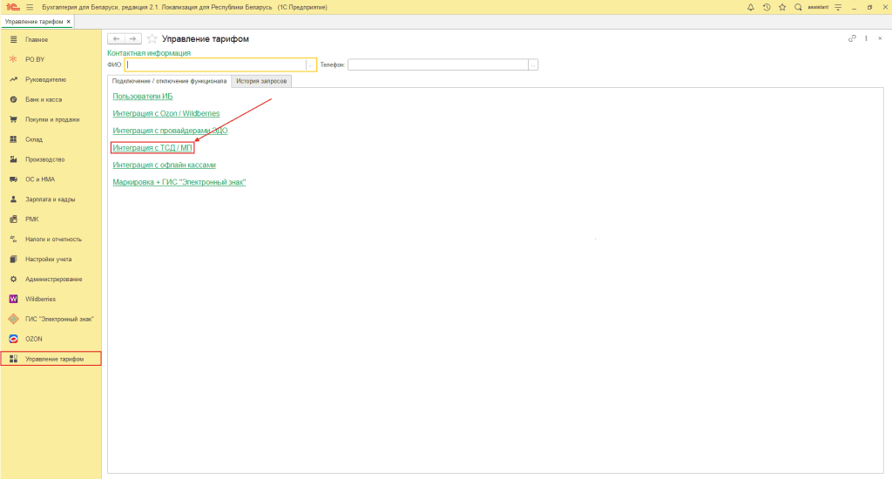Go back with left arrow button
The image size is (892, 479).
point(116,38)
